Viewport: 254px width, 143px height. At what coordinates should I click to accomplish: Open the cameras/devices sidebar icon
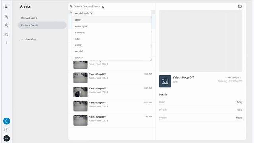pos(6,17)
